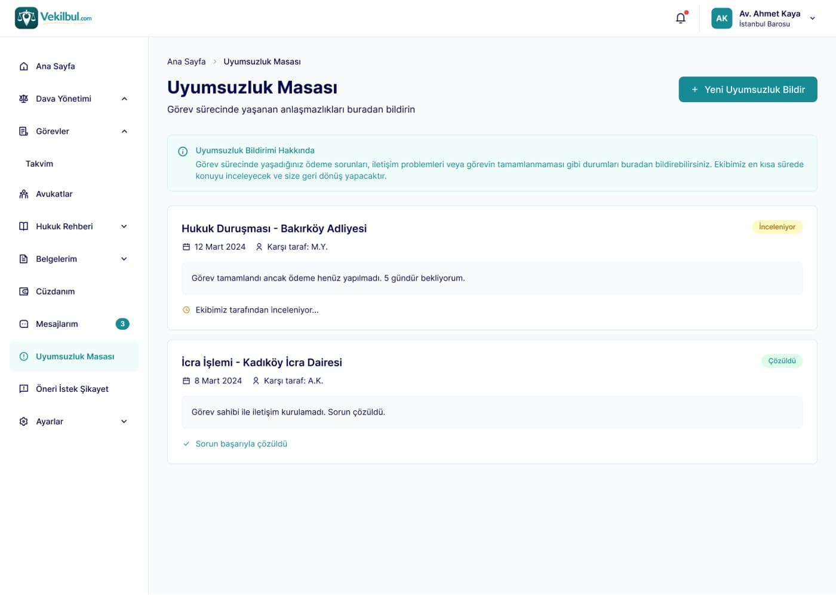Click the Ana Sayfa home icon

(24, 66)
